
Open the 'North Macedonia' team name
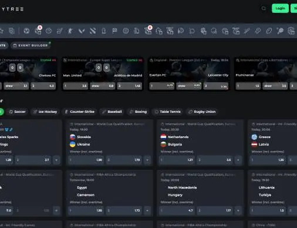click(183, 187)
